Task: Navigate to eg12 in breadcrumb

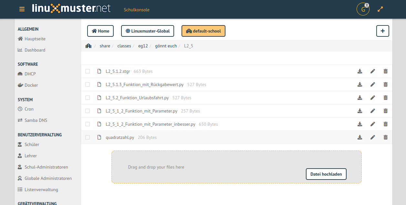Action: (x=143, y=46)
